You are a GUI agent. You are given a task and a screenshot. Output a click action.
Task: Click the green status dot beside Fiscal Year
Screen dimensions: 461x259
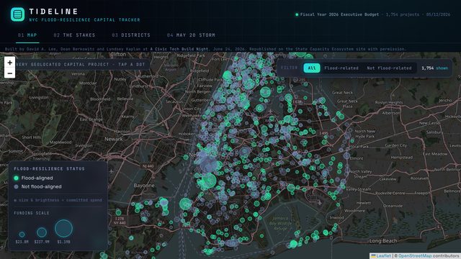coord(297,14)
